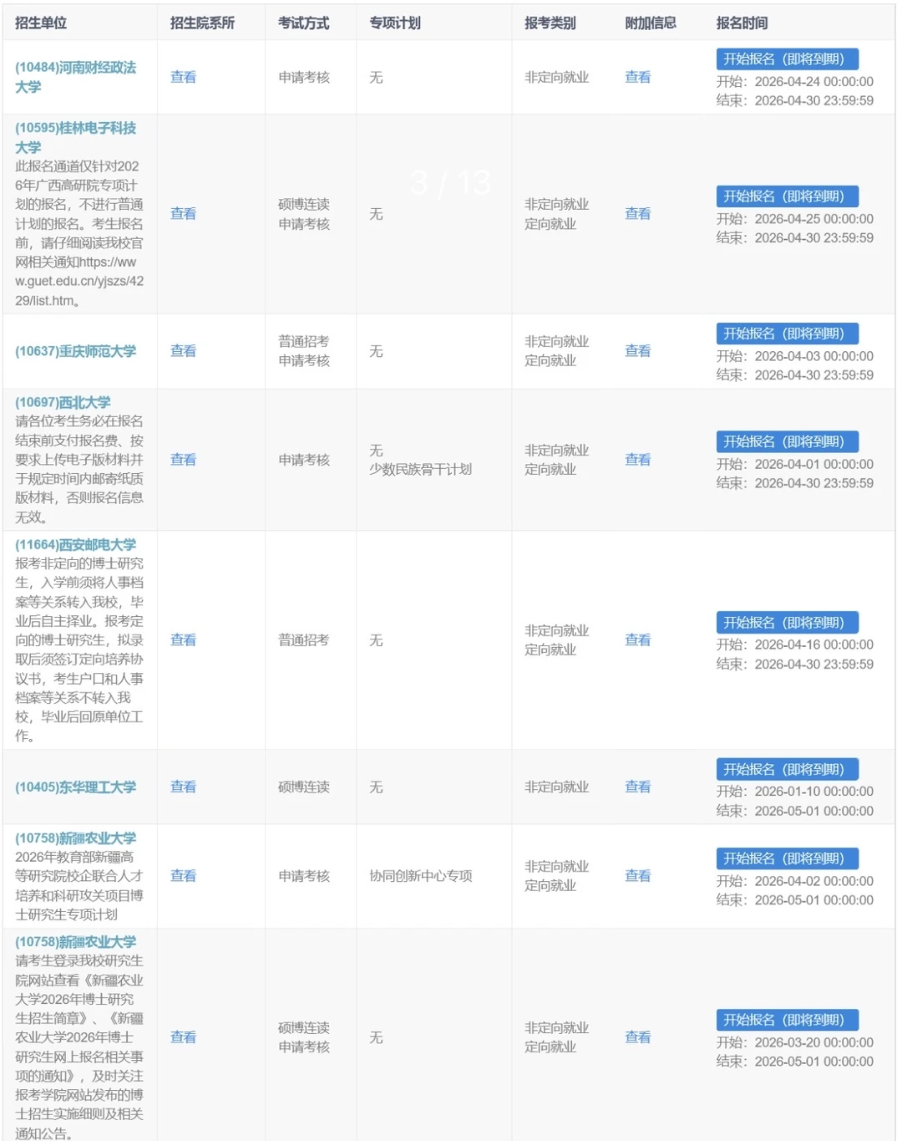Click 招生院所 查看 for 西北大学

coord(183,460)
